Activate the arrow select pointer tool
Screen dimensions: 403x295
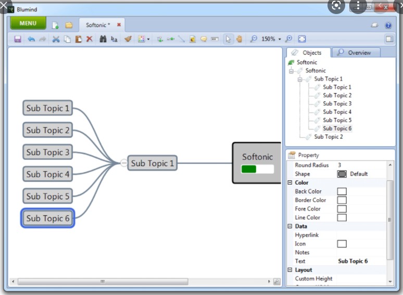tap(228, 39)
